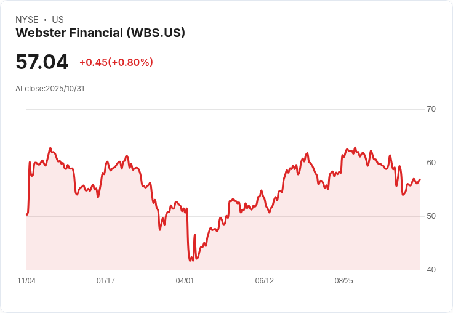
Task: Click the 40 price axis label
Action: click(431, 270)
